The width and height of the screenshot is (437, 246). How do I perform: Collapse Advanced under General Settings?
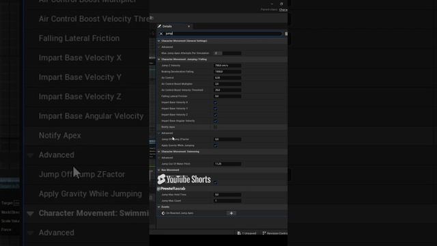point(159,47)
